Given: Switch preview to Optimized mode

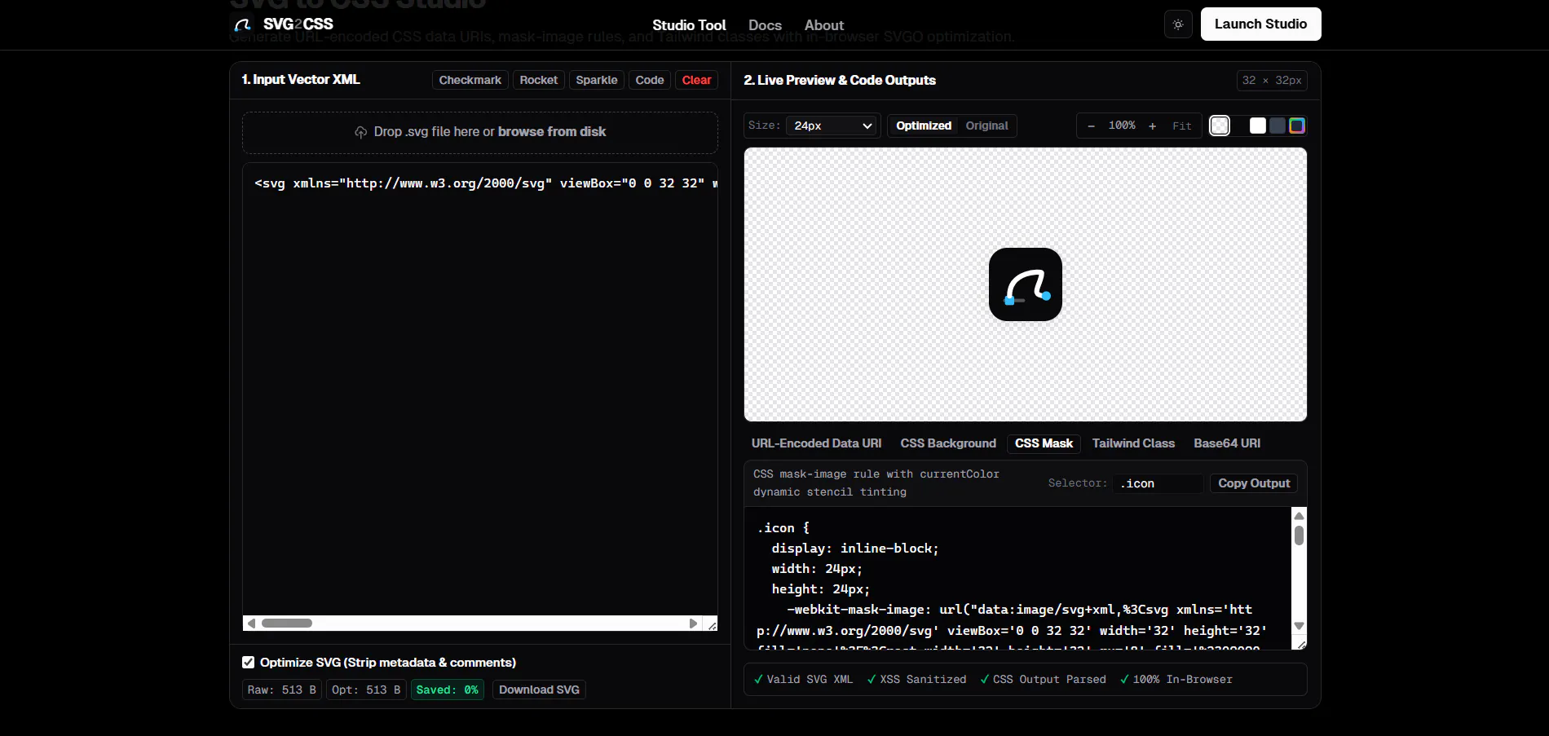Looking at the screenshot, I should coord(924,126).
